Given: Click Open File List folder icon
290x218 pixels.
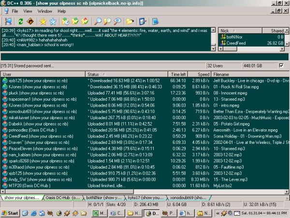Looking at the screenshot, I should click(x=130, y=21).
